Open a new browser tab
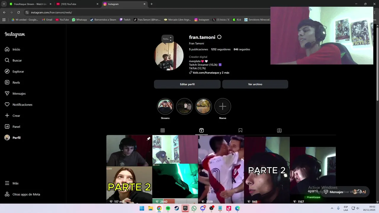Image resolution: width=379 pixels, height=213 pixels. pyautogui.click(x=152, y=4)
